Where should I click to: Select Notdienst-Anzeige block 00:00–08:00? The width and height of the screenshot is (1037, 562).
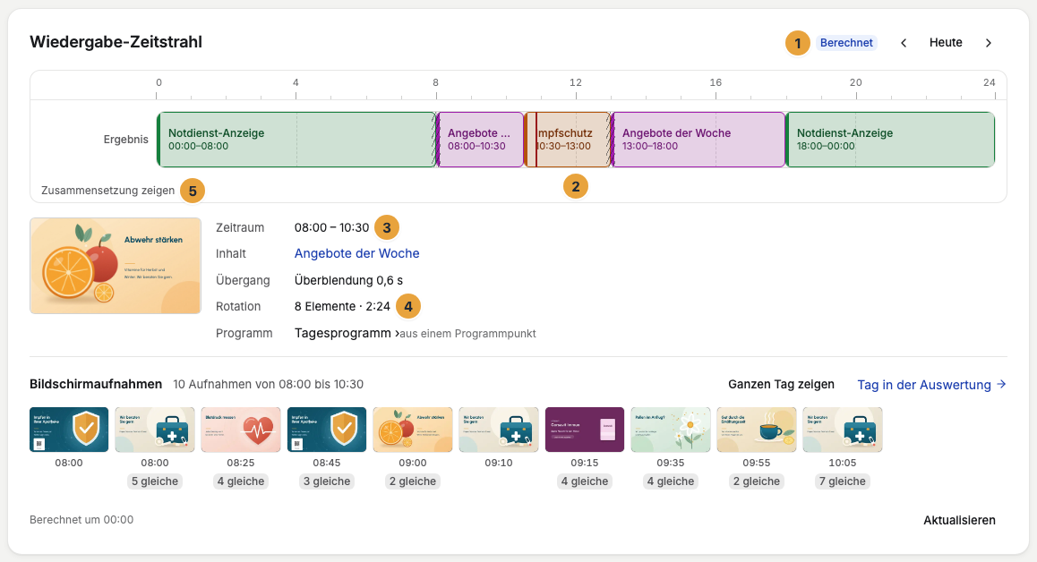pos(296,140)
